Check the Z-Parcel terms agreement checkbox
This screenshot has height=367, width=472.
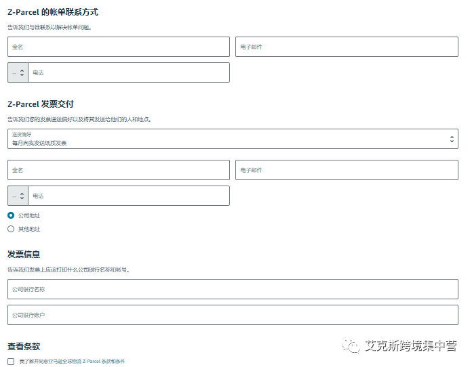(11, 362)
